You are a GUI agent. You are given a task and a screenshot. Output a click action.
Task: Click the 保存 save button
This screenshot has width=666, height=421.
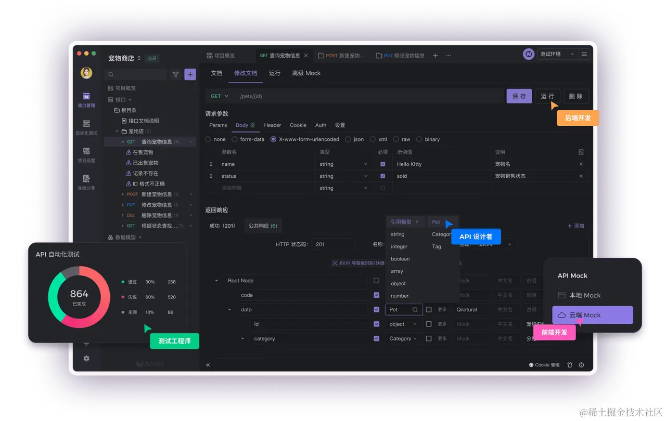[519, 96]
